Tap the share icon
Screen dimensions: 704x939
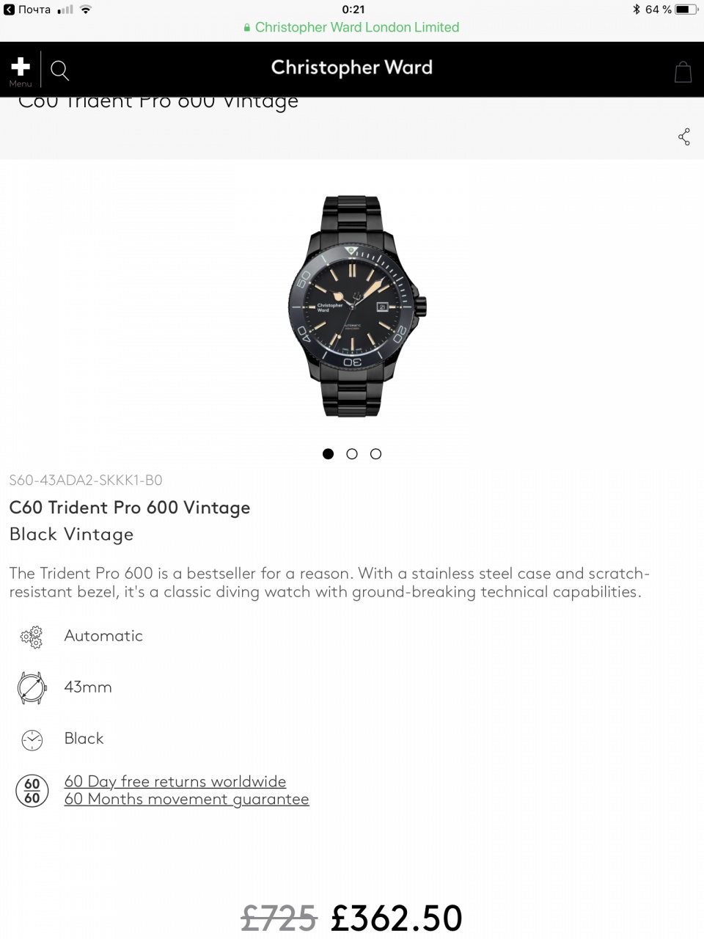[684, 137]
